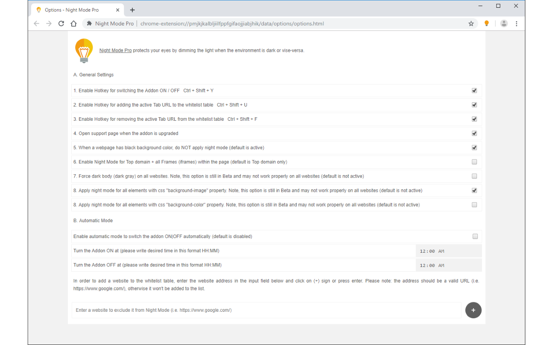
Task: Disable the ON/OFF hotkey checkbox
Action: [474, 91]
